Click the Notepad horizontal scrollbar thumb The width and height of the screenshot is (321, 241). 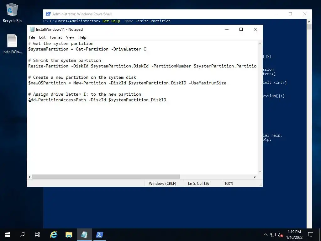pos(106,177)
